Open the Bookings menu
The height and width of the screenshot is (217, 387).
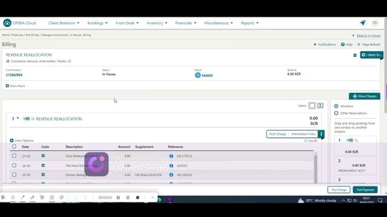(x=97, y=23)
